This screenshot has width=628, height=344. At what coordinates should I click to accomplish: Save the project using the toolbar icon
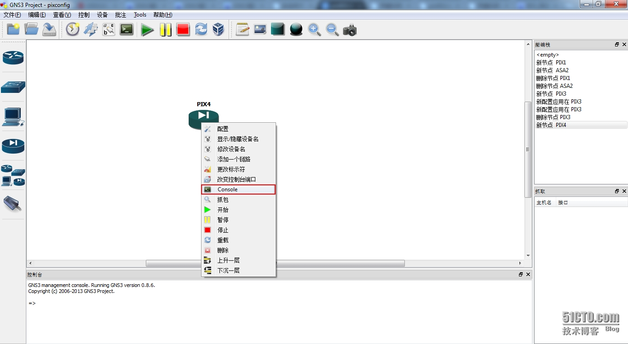[49, 29]
